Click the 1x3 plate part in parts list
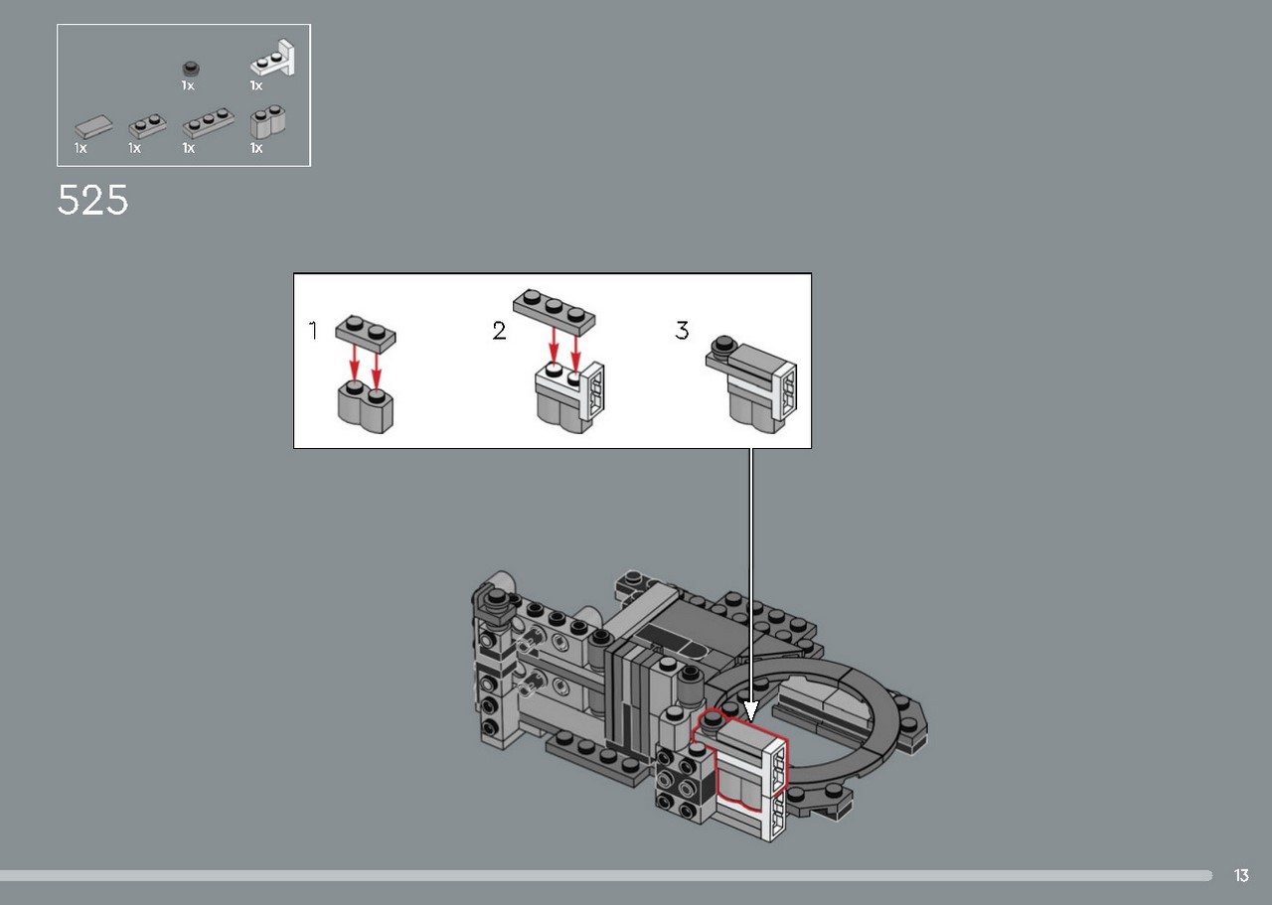 (x=209, y=124)
